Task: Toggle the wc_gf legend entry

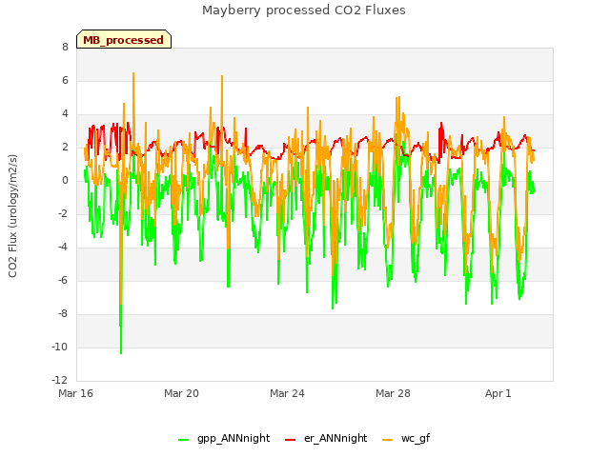Action: pos(407,438)
